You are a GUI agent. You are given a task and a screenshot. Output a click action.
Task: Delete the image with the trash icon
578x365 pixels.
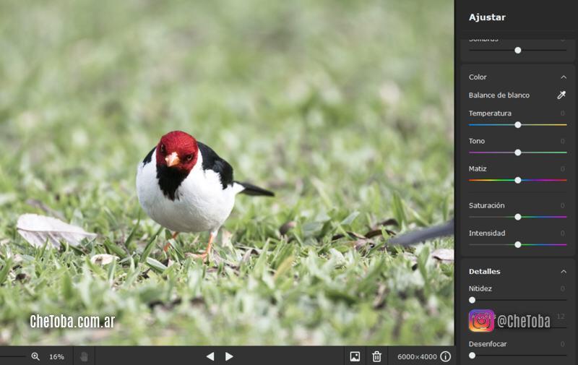tap(376, 356)
